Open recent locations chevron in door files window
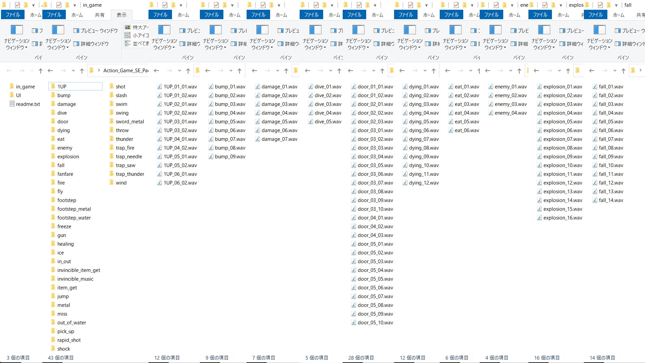Image resolution: width=645 pixels, height=363 pixels. 373,71
